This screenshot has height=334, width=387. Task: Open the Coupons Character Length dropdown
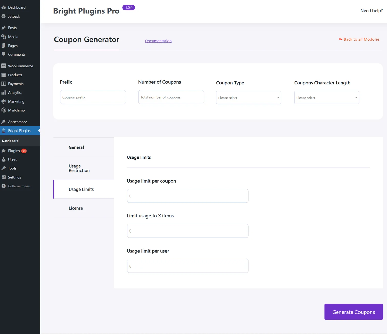click(x=327, y=97)
